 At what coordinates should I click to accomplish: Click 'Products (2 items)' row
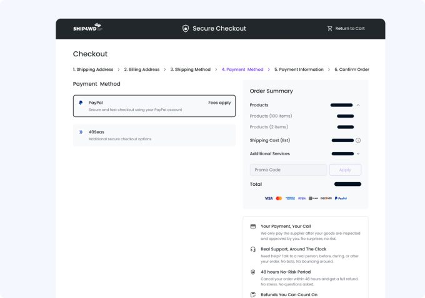click(305, 127)
